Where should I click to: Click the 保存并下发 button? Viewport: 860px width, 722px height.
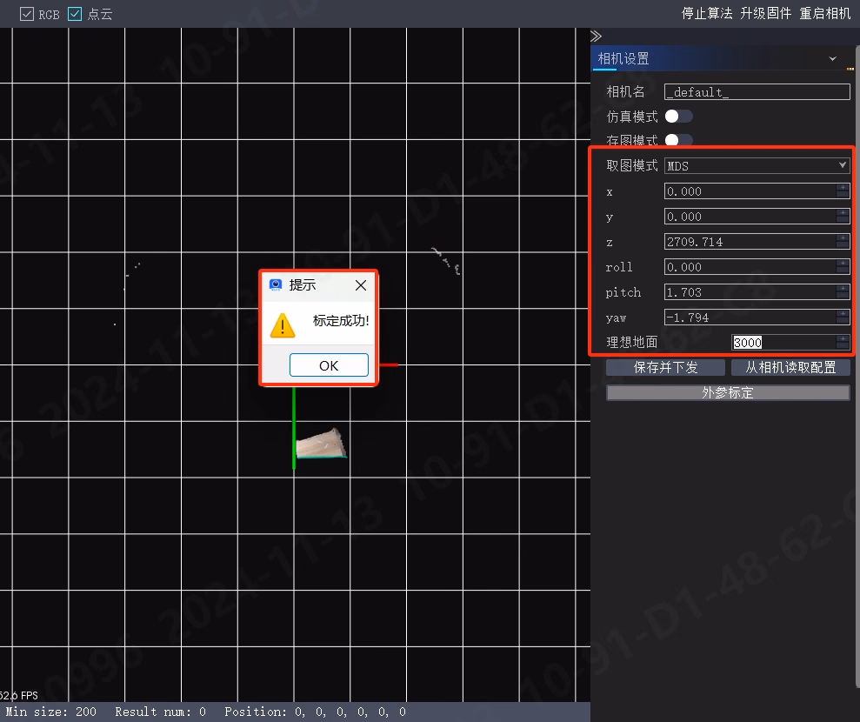(665, 368)
